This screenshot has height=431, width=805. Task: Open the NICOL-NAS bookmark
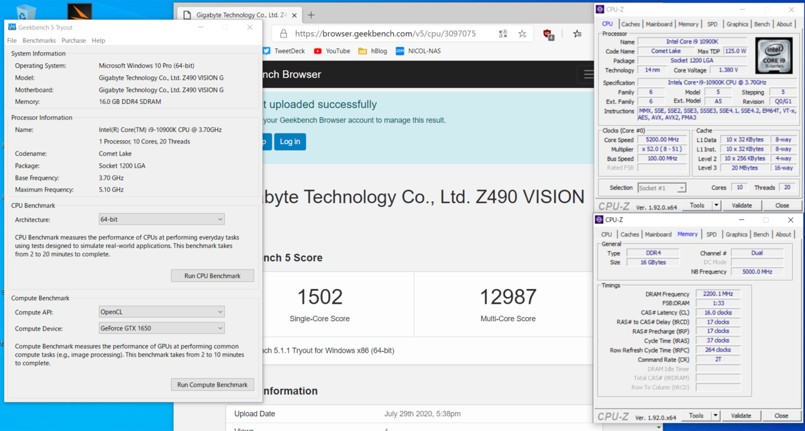tap(419, 51)
